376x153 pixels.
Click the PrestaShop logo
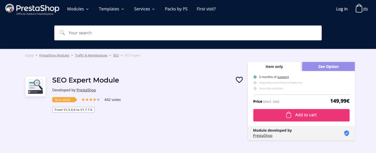(32, 9)
